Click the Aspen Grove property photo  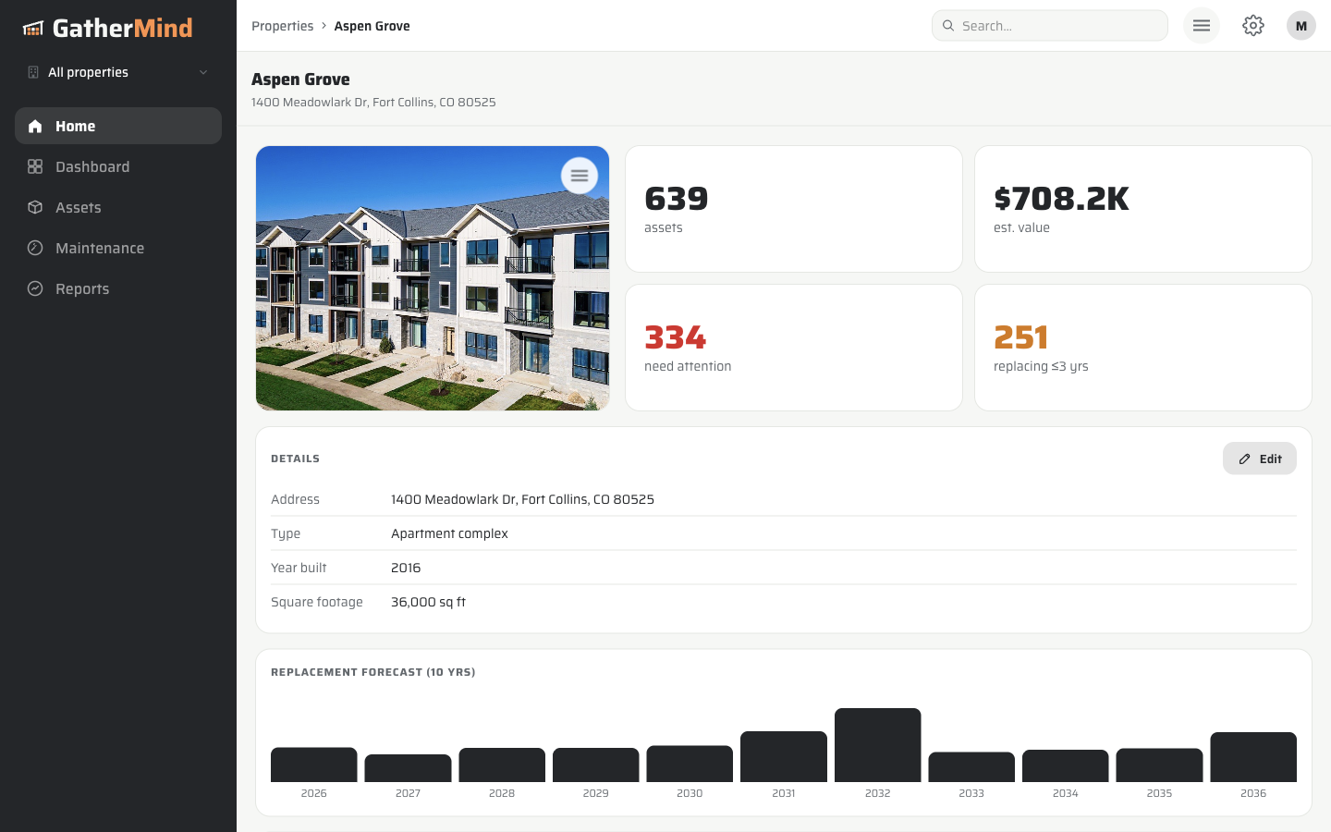coord(433,278)
